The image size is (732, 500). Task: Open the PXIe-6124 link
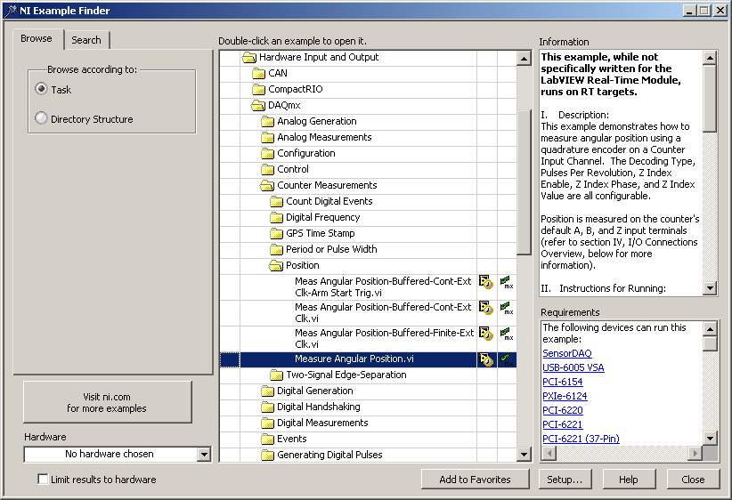pos(565,396)
